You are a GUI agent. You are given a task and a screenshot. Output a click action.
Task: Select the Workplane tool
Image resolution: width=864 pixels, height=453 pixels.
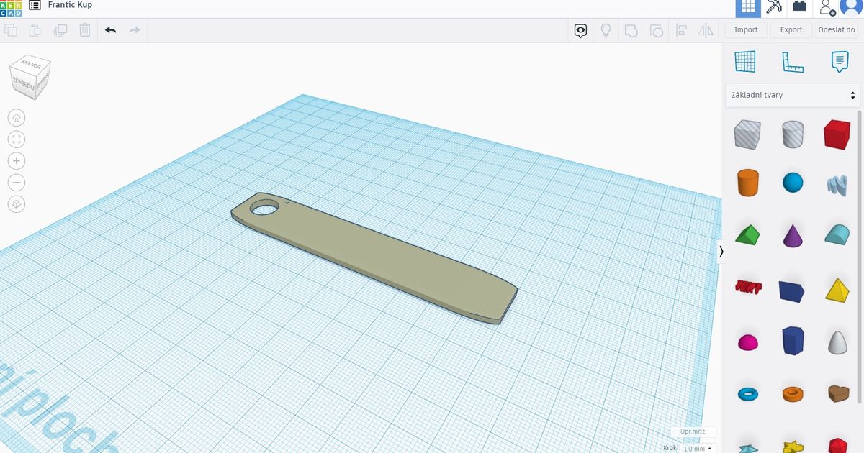[x=745, y=61]
